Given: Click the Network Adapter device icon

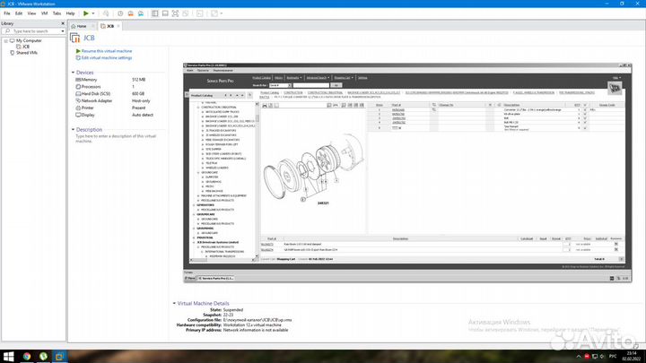Looking at the screenshot, I should [x=78, y=100].
